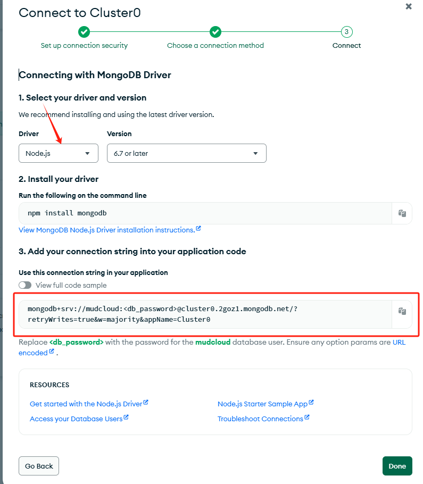This screenshot has height=484, width=423.
Task: Click the connection string text box
Action: (205, 314)
